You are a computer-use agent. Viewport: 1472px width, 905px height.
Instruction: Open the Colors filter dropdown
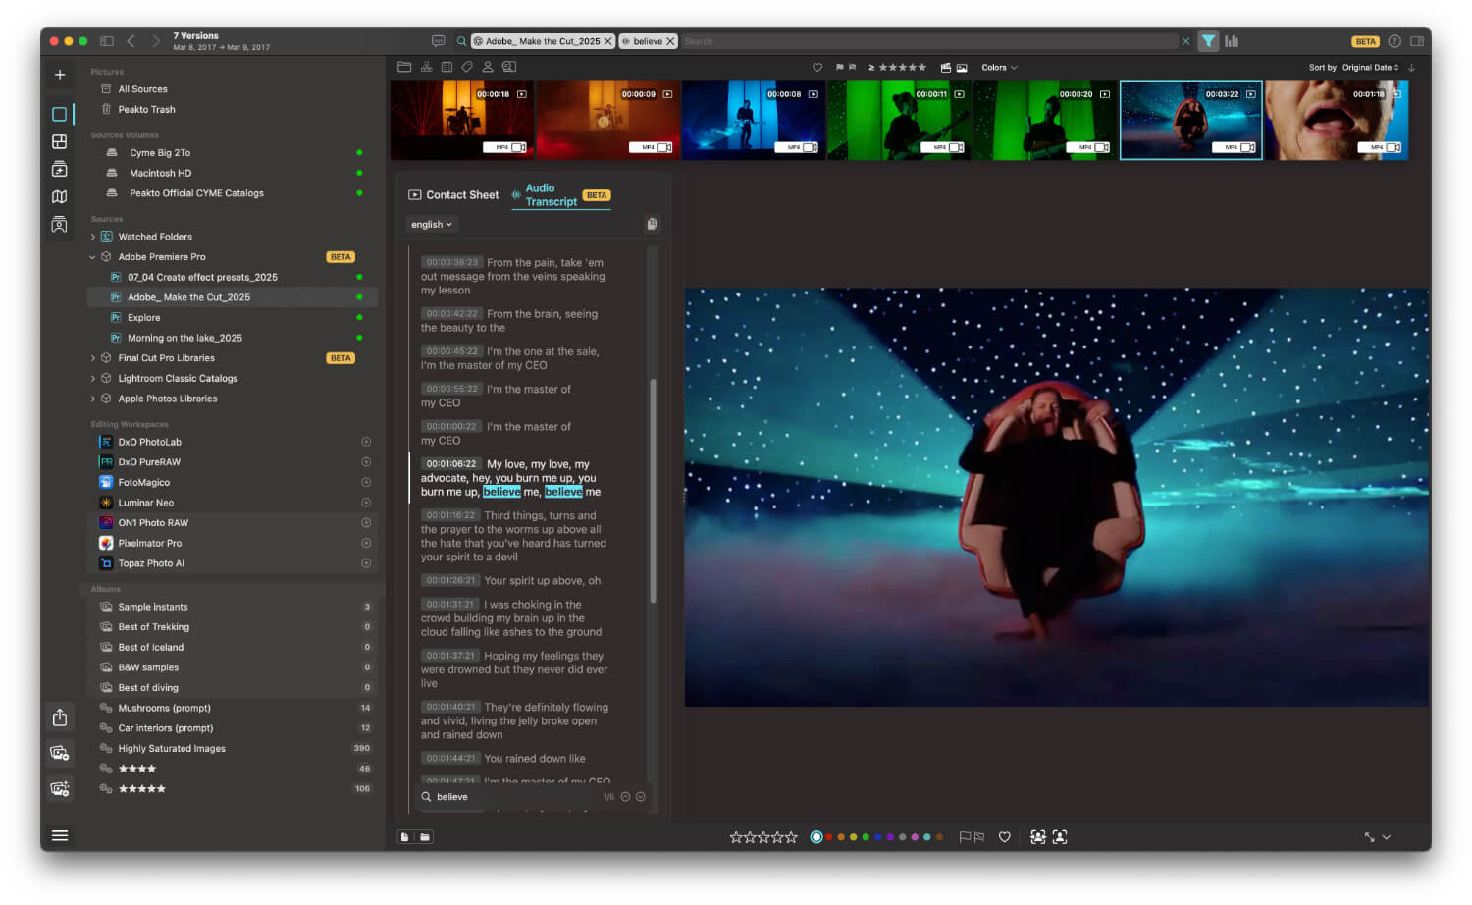tap(999, 68)
